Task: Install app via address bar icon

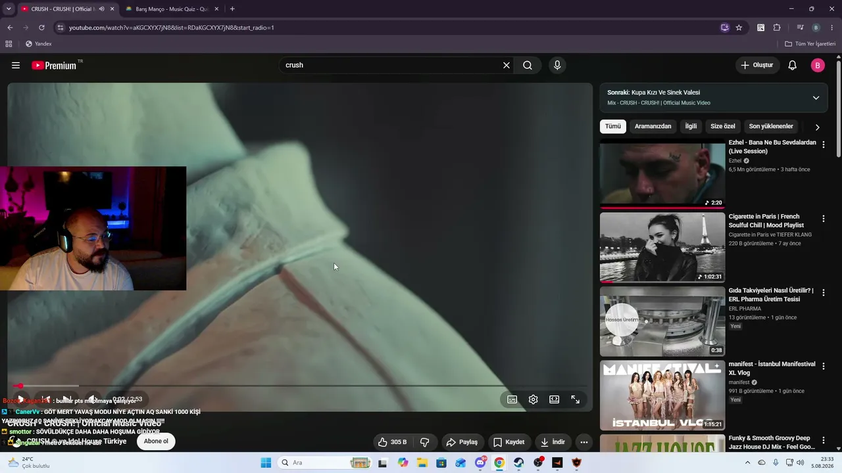Action: [x=725, y=28]
